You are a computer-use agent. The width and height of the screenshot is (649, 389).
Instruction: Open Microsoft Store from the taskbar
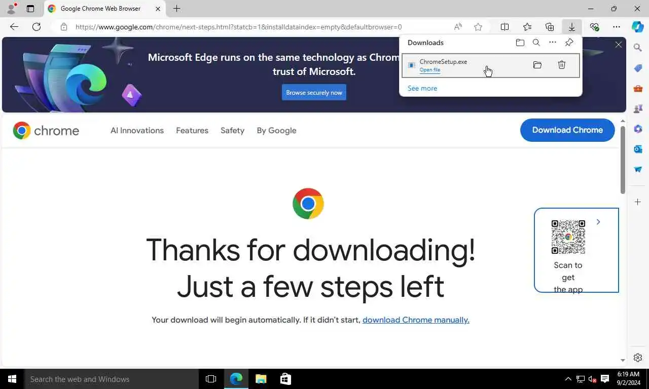click(x=285, y=379)
